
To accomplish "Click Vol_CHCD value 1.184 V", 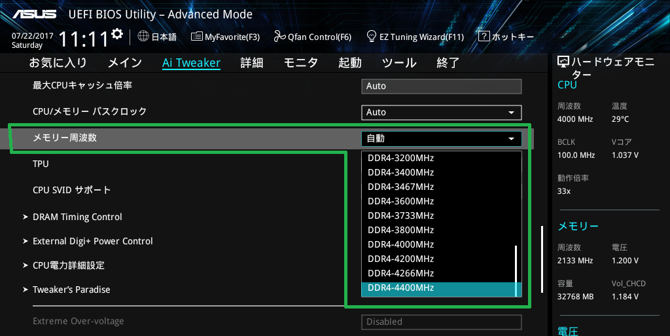I will pos(625,296).
